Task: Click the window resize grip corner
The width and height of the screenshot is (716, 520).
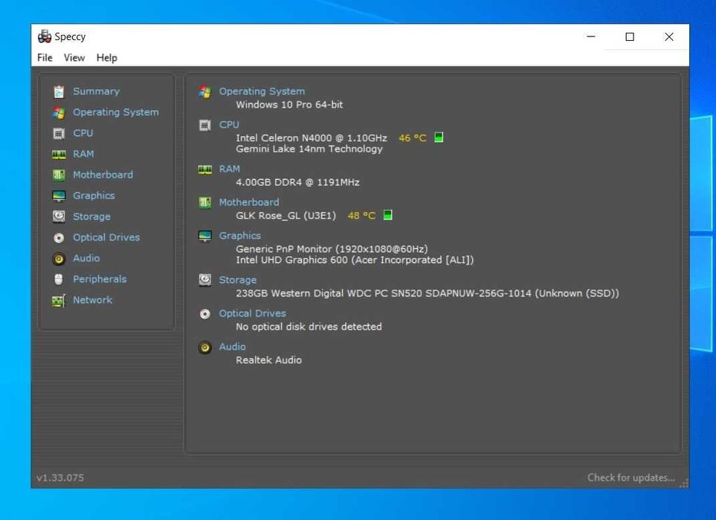Action: tap(684, 484)
